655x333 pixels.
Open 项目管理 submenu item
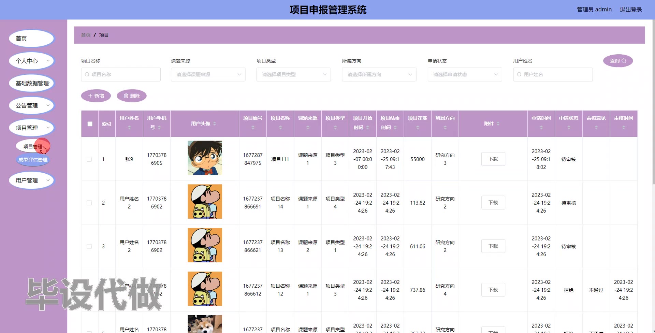[x=33, y=146]
